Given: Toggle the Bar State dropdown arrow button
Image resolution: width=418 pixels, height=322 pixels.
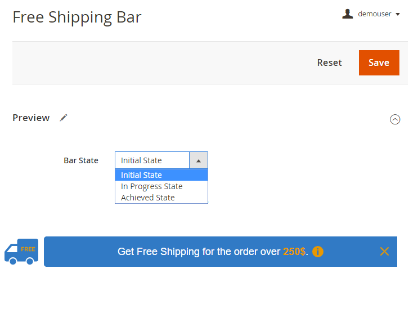Looking at the screenshot, I should pyautogui.click(x=199, y=160).
